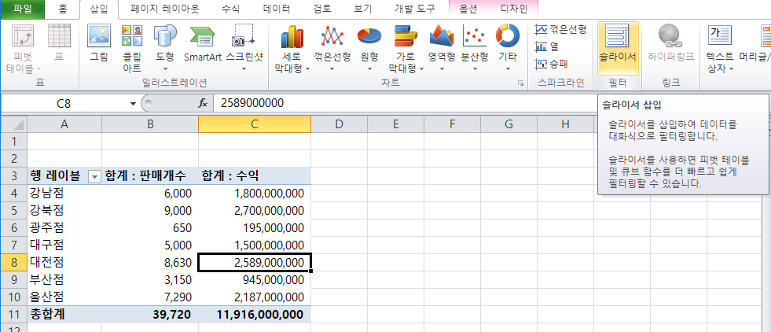The height and width of the screenshot is (332, 771).
Task: Choose 세로 막대형 chart
Action: [x=292, y=48]
